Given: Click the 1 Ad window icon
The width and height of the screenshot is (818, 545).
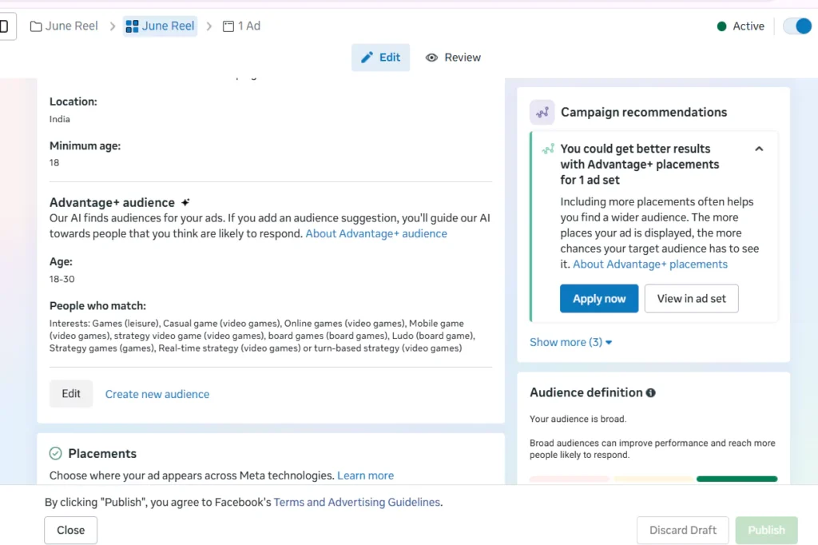Looking at the screenshot, I should (228, 26).
